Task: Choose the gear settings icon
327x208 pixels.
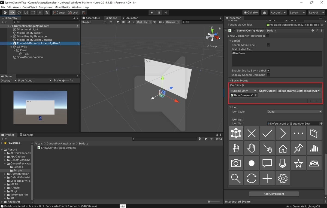Action: (x=283, y=178)
